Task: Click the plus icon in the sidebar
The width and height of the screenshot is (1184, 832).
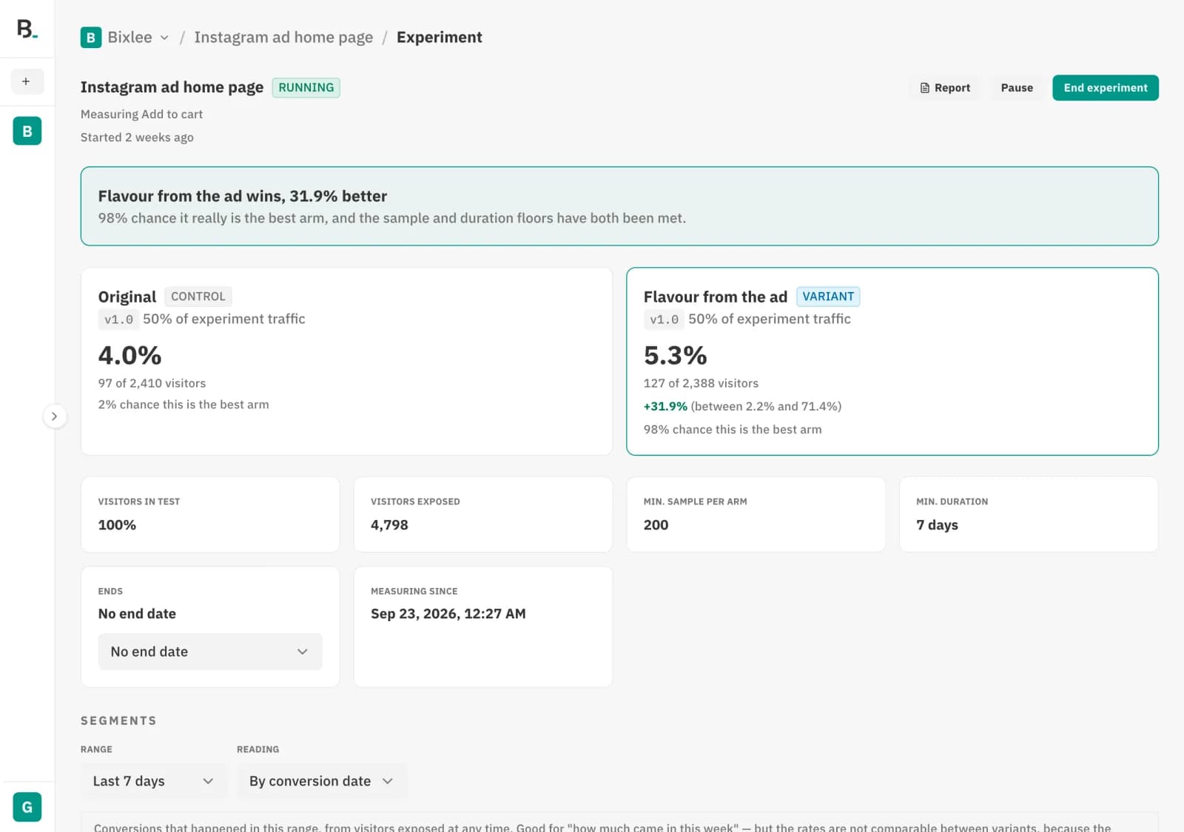Action: click(27, 81)
